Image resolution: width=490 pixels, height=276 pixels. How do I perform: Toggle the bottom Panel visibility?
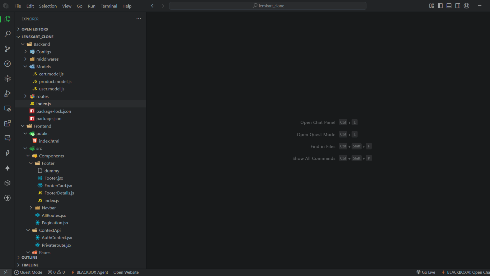pyautogui.click(x=449, y=6)
